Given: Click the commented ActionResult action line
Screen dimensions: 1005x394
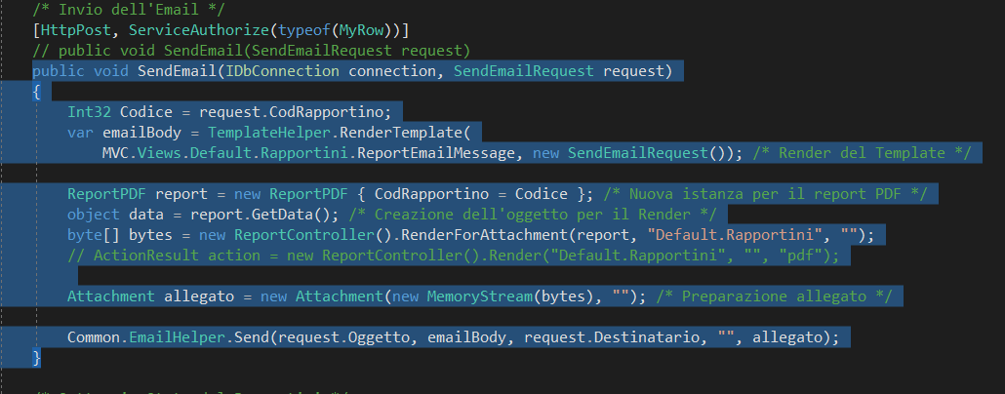Looking at the screenshot, I should (x=454, y=256).
